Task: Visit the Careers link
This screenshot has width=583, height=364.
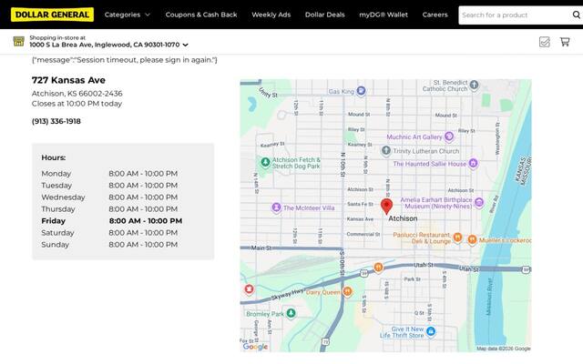Action: click(435, 15)
